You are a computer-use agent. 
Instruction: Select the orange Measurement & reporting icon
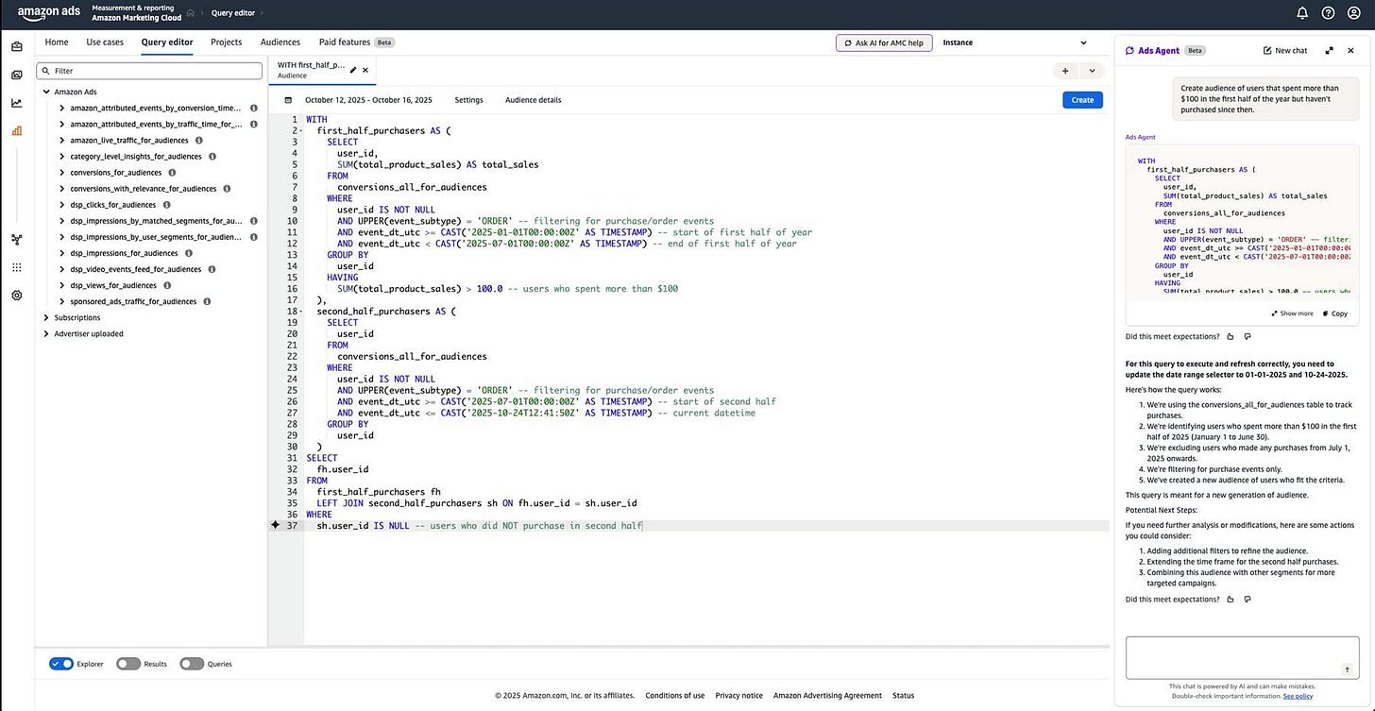[16, 130]
